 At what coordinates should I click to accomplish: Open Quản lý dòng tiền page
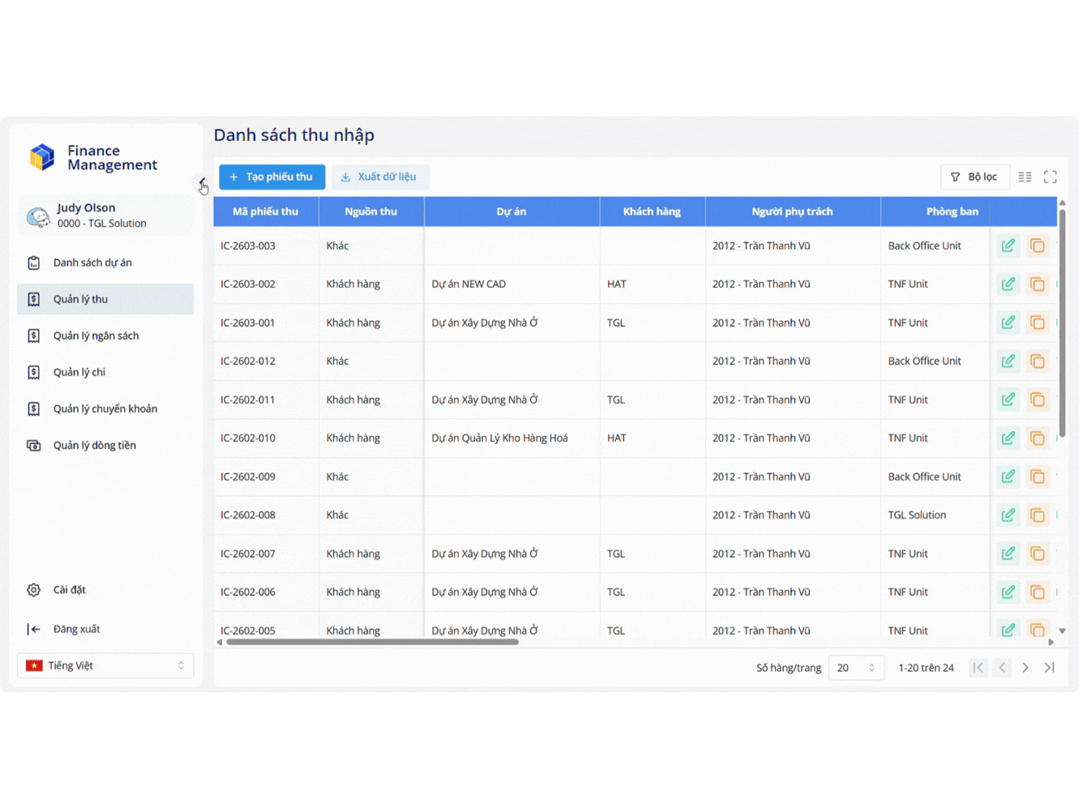(94, 445)
